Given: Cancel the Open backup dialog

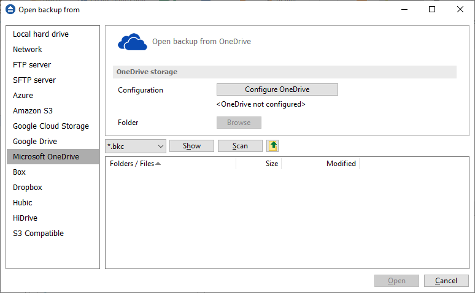Looking at the screenshot, I should [446, 281].
